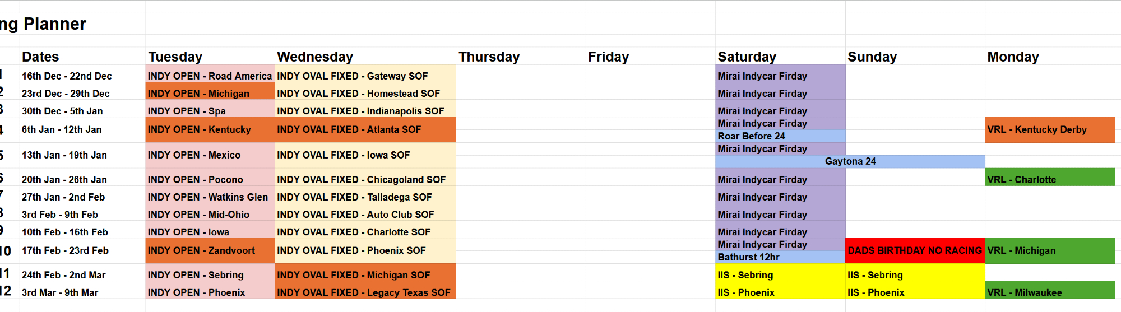The width and height of the screenshot is (1121, 312).
Task: Click the Saturday "IIS - Sebring" cell
Action: pos(780,275)
